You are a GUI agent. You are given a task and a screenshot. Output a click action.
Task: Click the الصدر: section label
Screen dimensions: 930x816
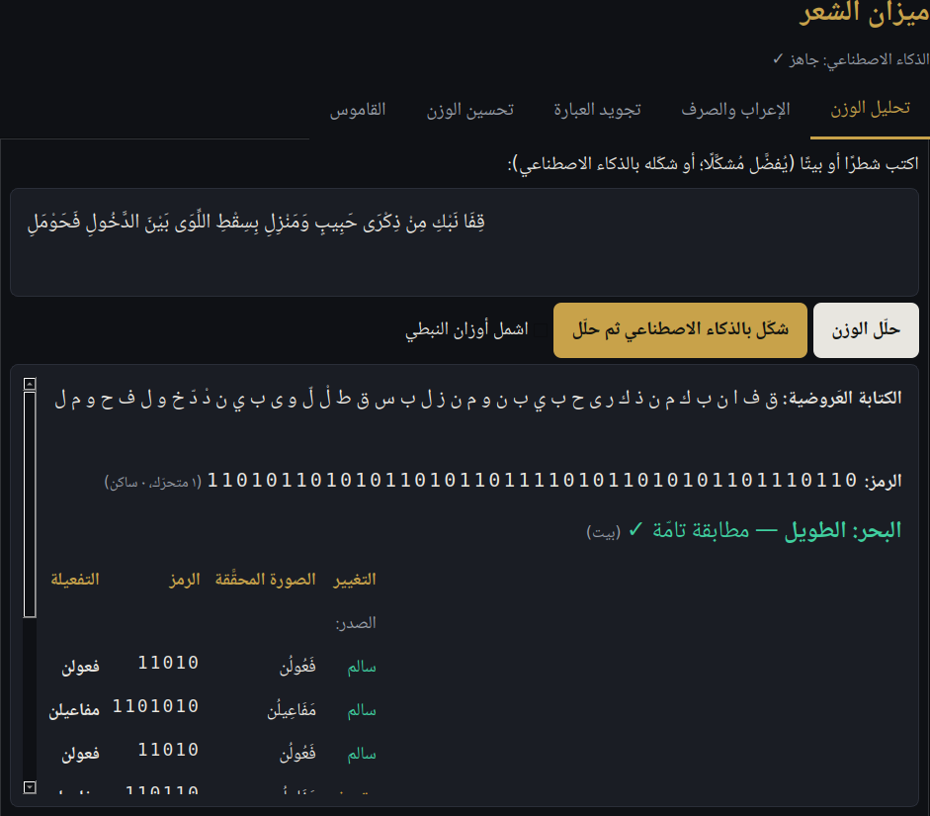[356, 623]
